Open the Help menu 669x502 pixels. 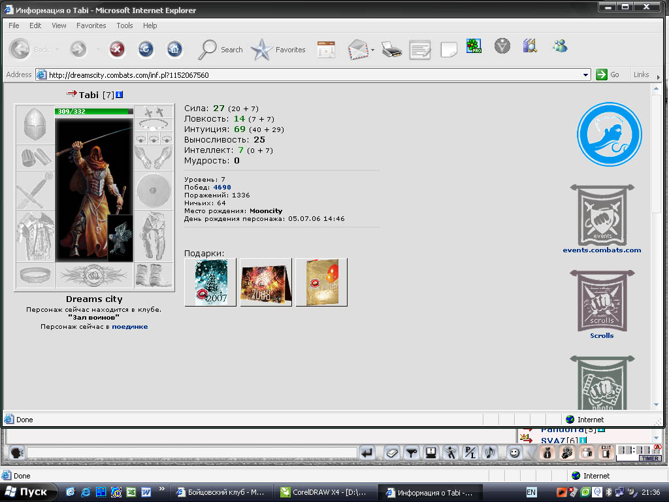(x=150, y=25)
